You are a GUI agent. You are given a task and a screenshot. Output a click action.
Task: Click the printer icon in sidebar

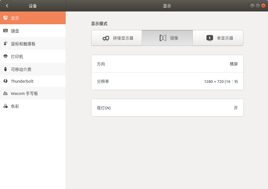click(x=5, y=56)
